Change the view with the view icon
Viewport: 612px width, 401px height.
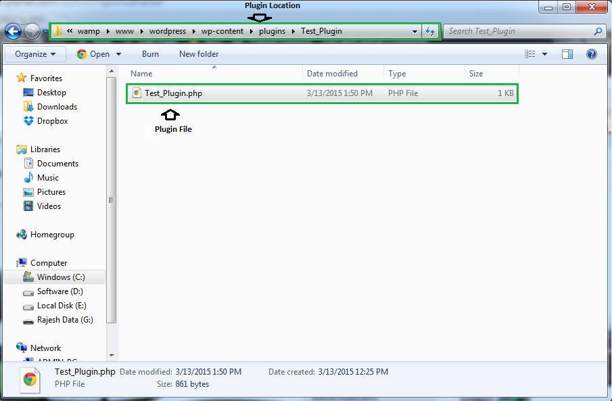(x=529, y=54)
